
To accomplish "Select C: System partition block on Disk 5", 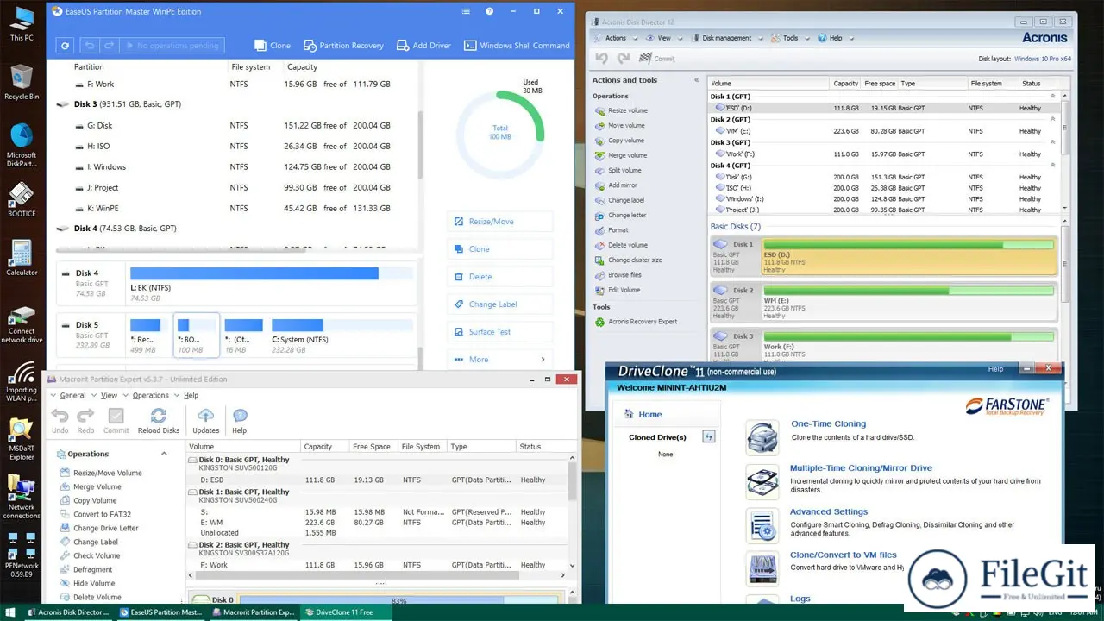I will tap(341, 334).
